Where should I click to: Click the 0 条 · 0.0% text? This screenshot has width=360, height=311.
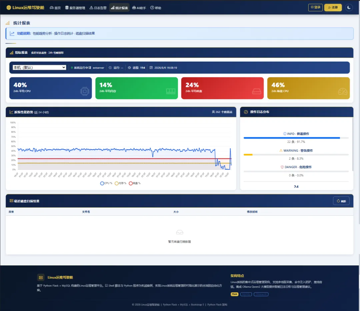296,175
